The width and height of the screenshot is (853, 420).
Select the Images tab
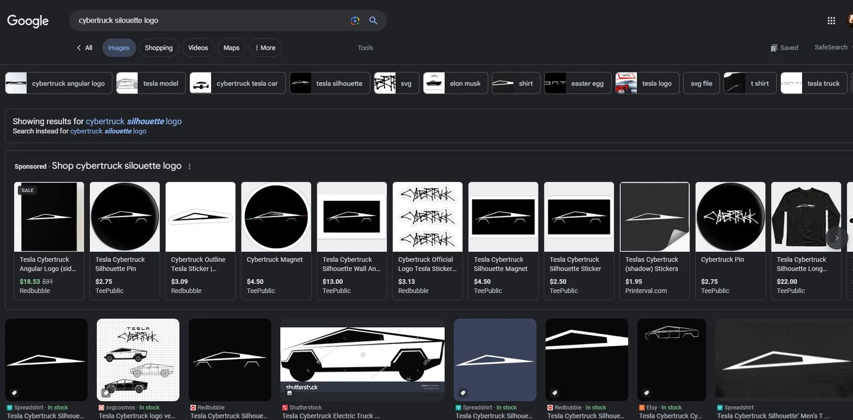pyautogui.click(x=119, y=48)
